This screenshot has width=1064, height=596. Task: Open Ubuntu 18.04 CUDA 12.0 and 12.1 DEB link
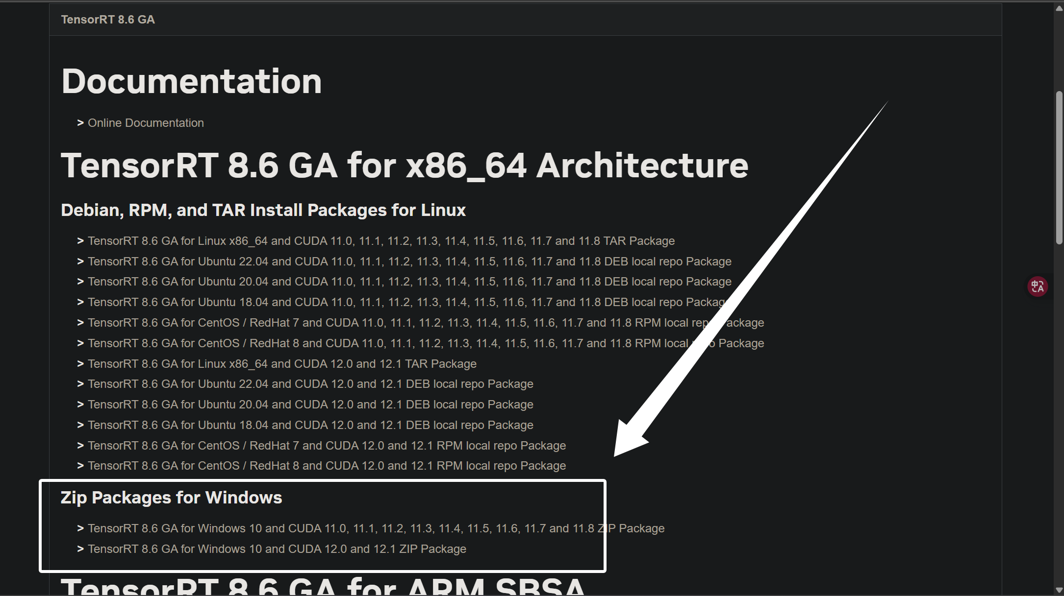point(310,425)
